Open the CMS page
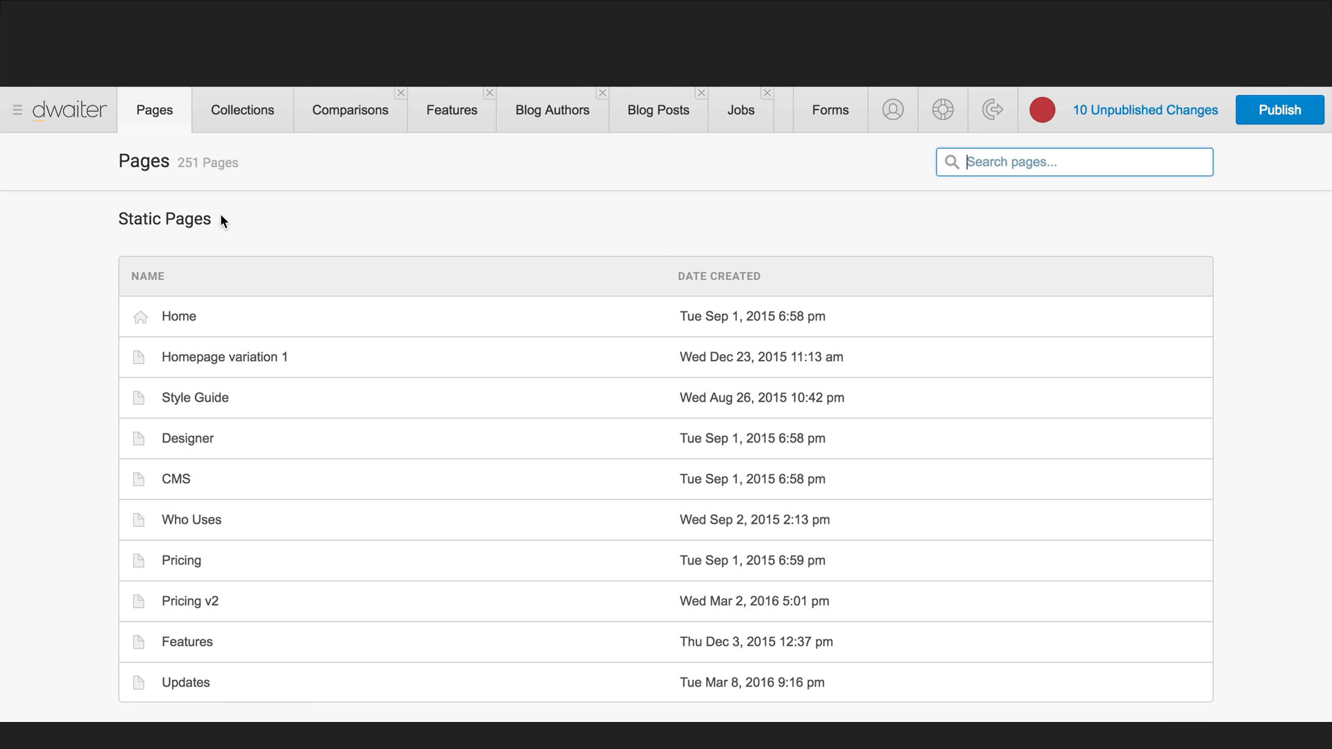 [x=666, y=479]
